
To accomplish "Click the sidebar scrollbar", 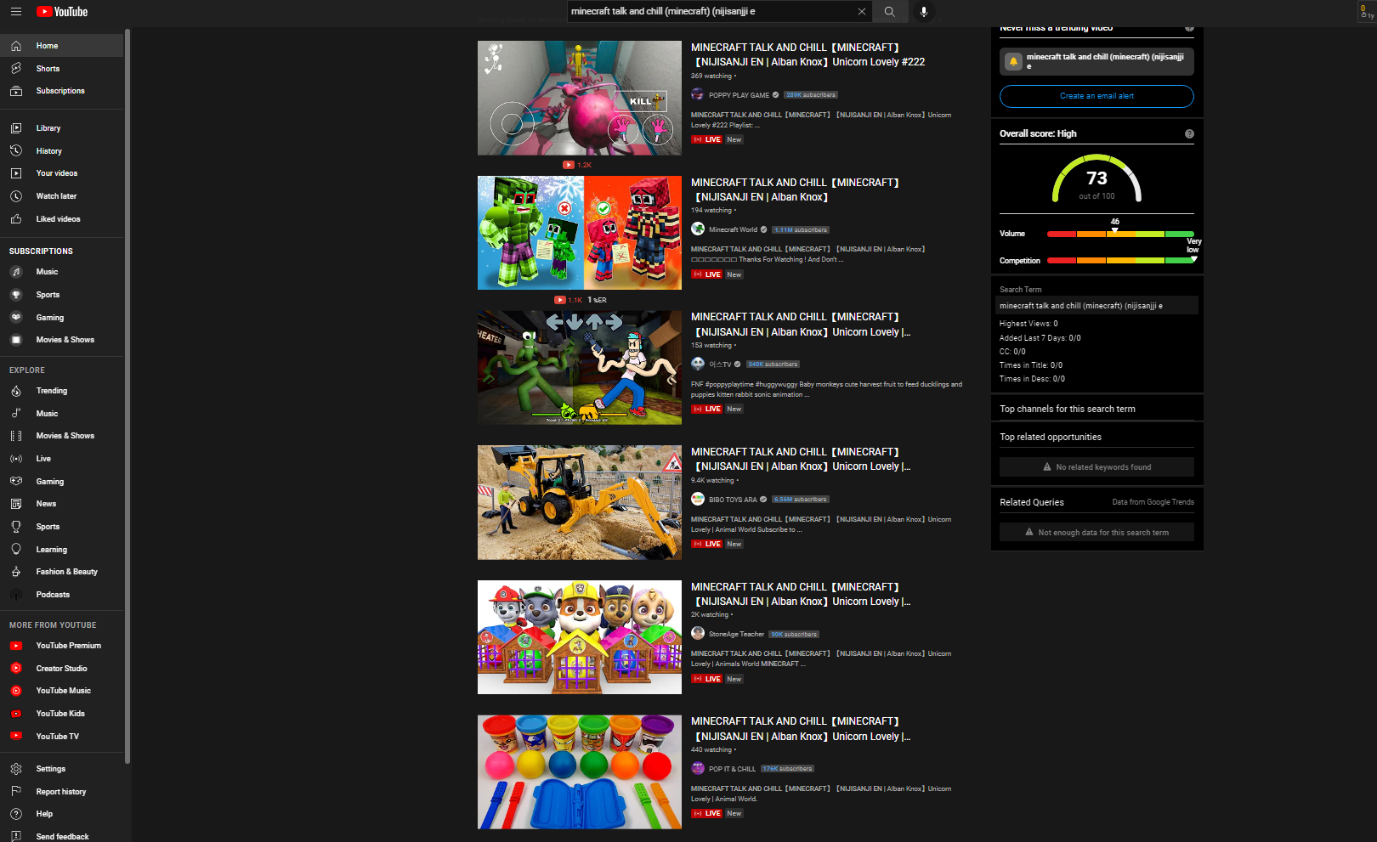I will click(x=127, y=395).
